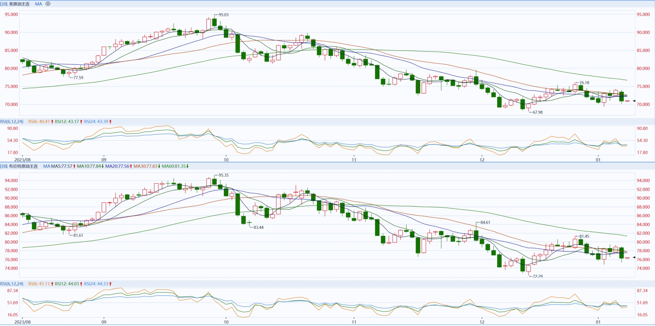Click the 84.61 high marker on Brent chart
655x326 pixels.
pyautogui.click(x=484, y=222)
